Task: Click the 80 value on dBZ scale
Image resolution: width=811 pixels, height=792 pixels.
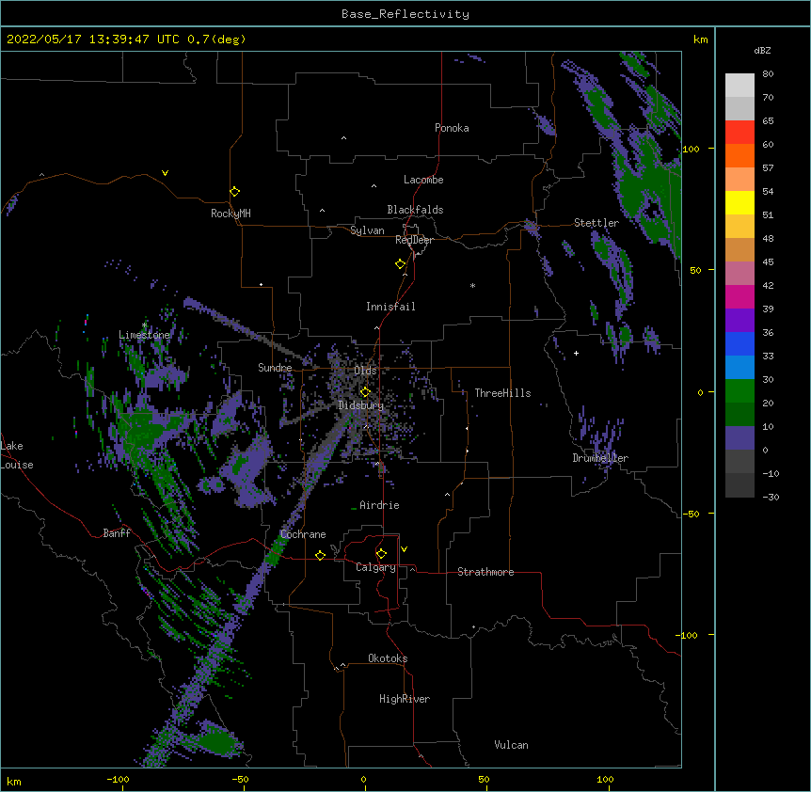Action: (768, 74)
